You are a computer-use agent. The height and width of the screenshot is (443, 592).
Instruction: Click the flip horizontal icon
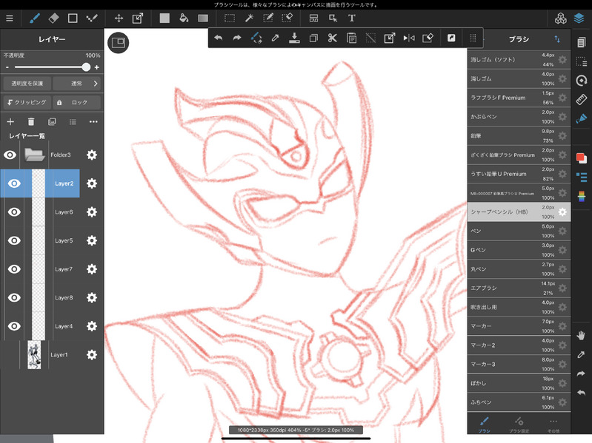coord(409,38)
